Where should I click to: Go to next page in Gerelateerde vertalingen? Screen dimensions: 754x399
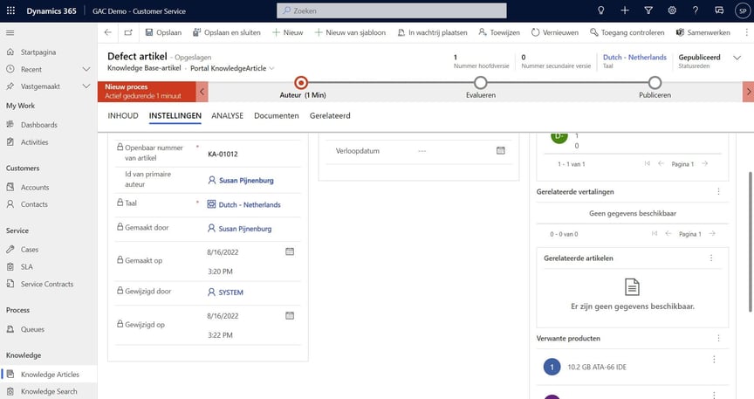[712, 233]
